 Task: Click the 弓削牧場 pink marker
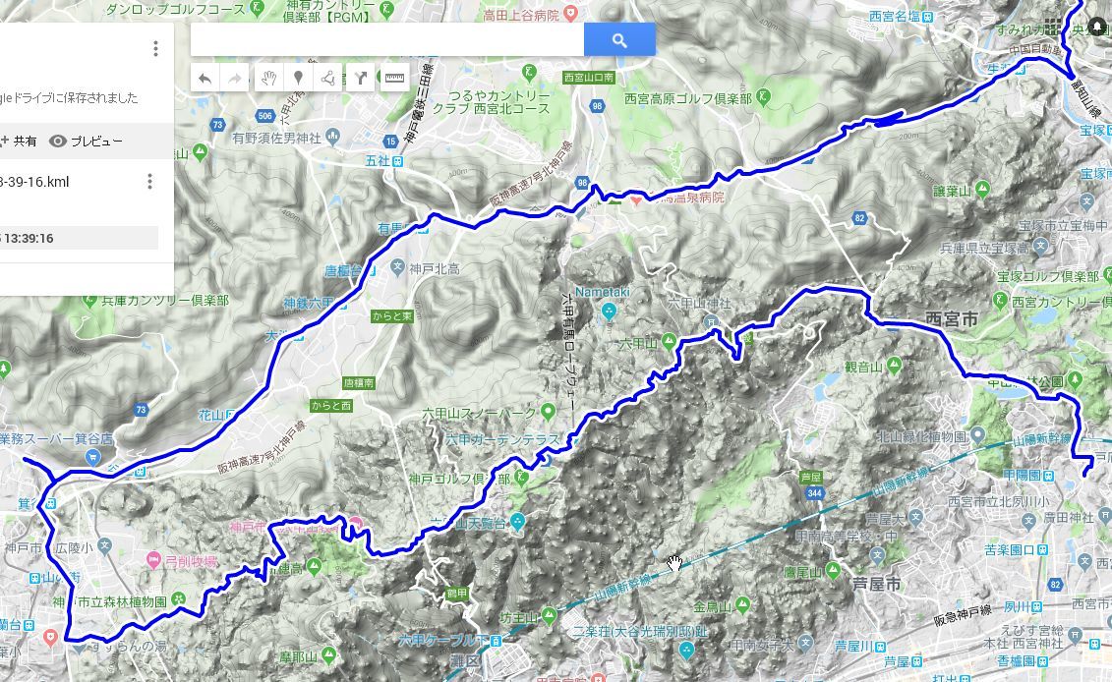(x=154, y=560)
